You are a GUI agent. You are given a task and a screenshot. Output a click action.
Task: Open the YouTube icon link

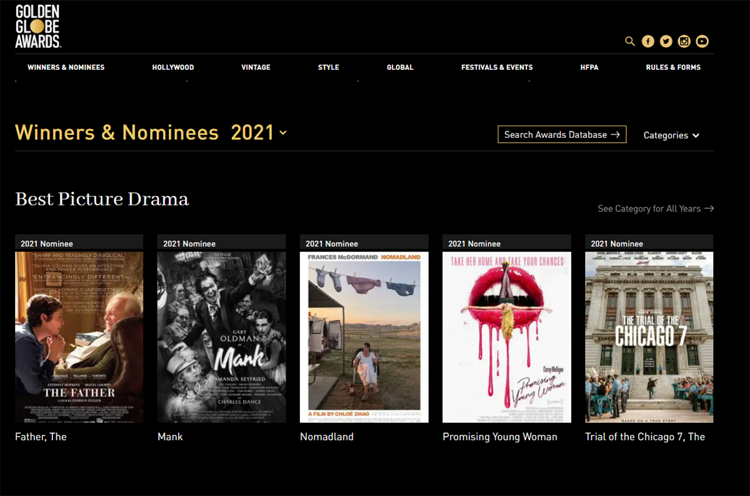(702, 42)
